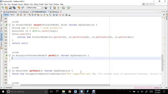The height and width of the screenshot is (94, 168).
Task: Click the Redo toolbar icon
Action: [x=23, y=8]
